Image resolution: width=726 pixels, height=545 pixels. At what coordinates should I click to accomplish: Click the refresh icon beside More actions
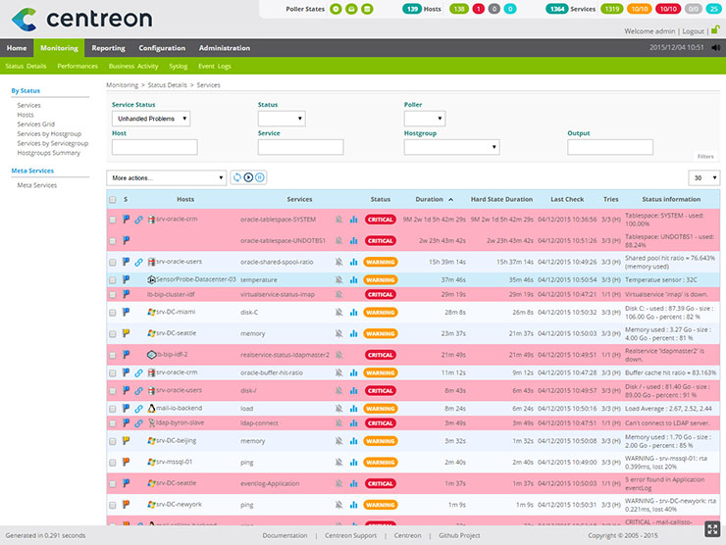point(236,177)
